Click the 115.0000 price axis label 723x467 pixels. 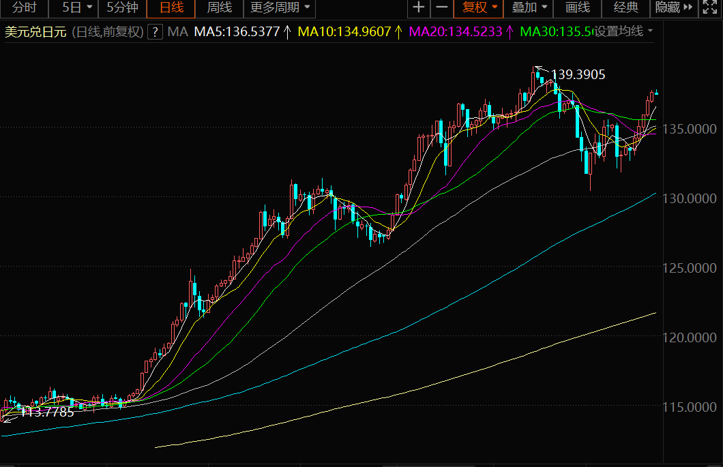coord(690,408)
